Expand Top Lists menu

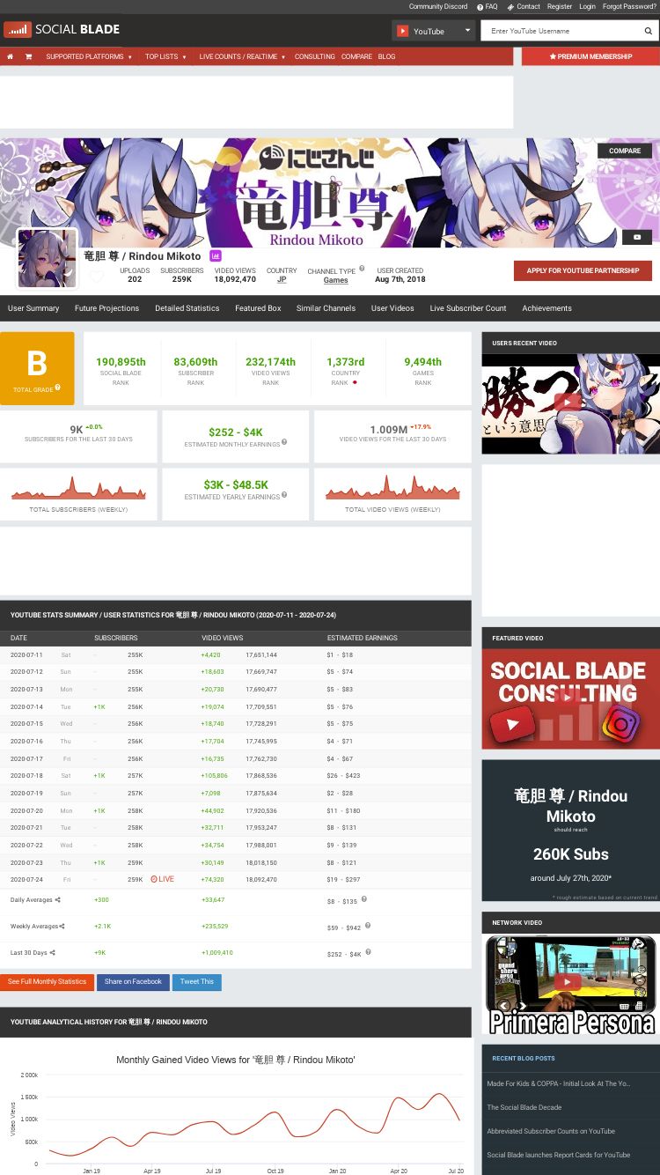click(x=165, y=56)
